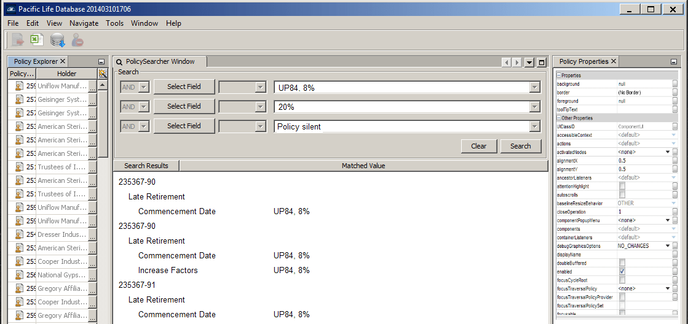The height and width of the screenshot is (324, 688).
Task: Click the database download toolbar icon
Action: click(x=58, y=40)
